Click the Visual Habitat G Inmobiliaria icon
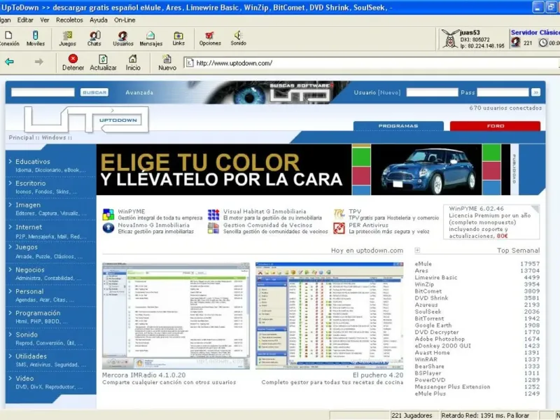The image size is (560, 420). tap(213, 215)
